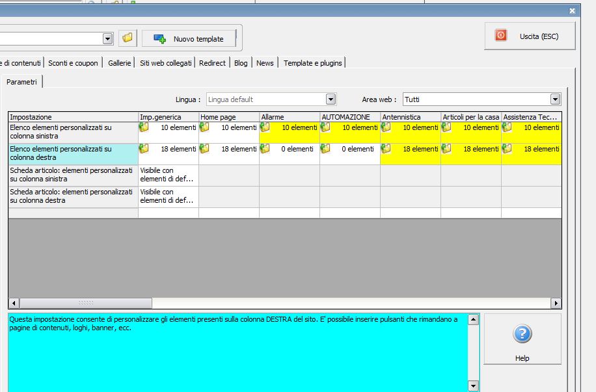
Task: Click the table's horizontal scrollbar right arrow
Action: pyautogui.click(x=556, y=303)
